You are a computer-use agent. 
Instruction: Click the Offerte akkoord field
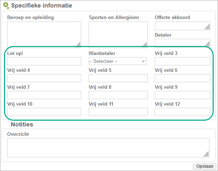tap(182, 26)
